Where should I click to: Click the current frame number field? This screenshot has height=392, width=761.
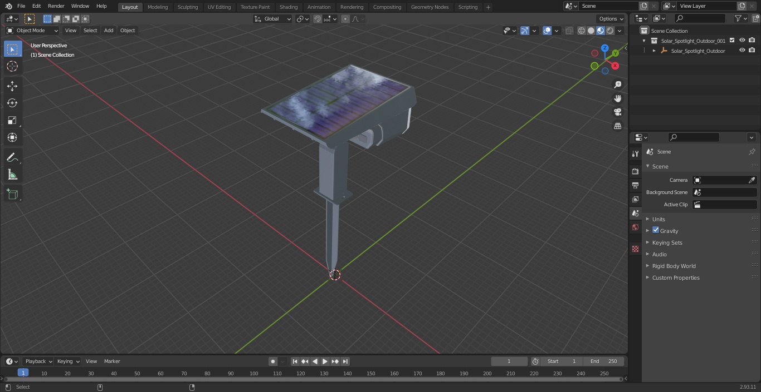(x=509, y=361)
